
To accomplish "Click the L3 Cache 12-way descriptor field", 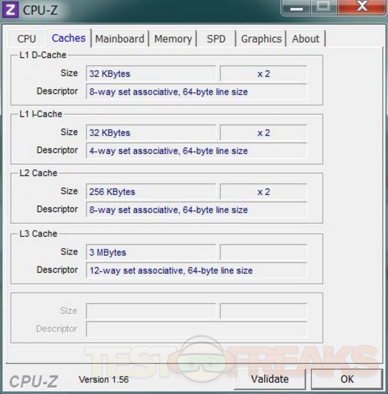I will point(196,270).
